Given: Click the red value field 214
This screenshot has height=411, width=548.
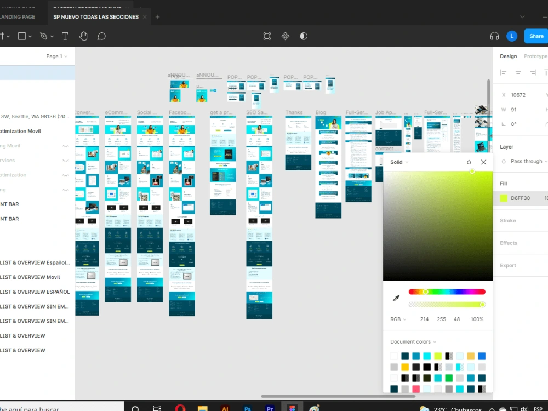Looking at the screenshot, I should [424, 319].
